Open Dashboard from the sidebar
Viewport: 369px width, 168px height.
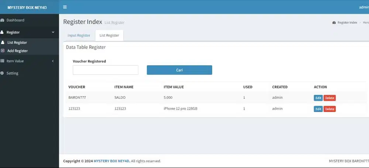tap(15, 20)
